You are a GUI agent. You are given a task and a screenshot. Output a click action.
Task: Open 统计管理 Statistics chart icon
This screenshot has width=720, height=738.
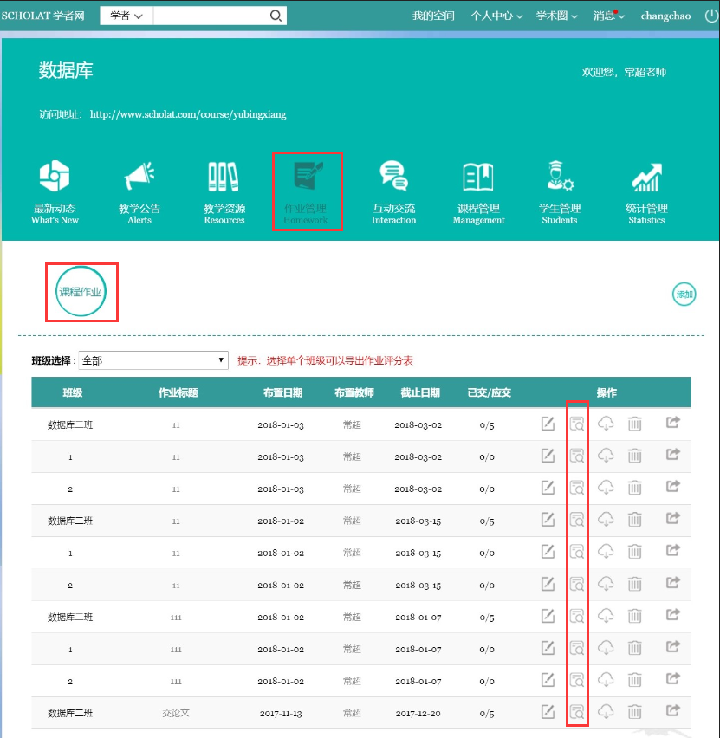coord(646,178)
